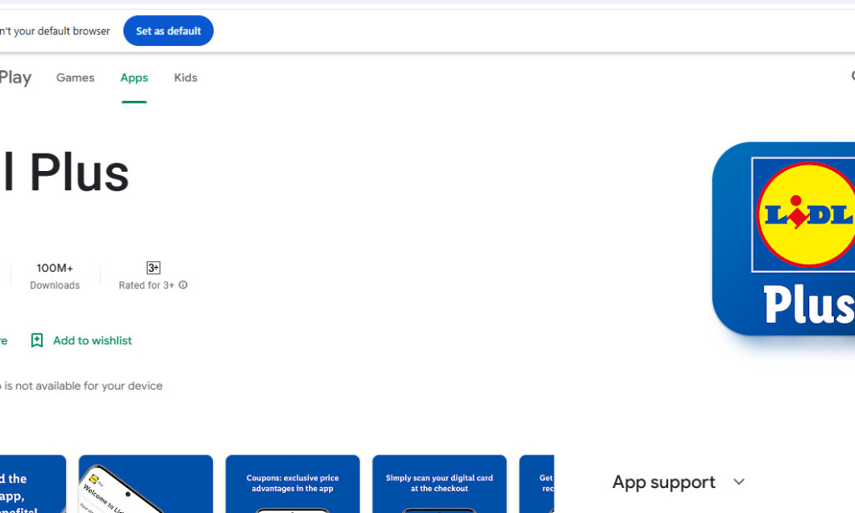Open the Games tab
Image resolution: width=855 pixels, height=513 pixels.
pos(75,78)
